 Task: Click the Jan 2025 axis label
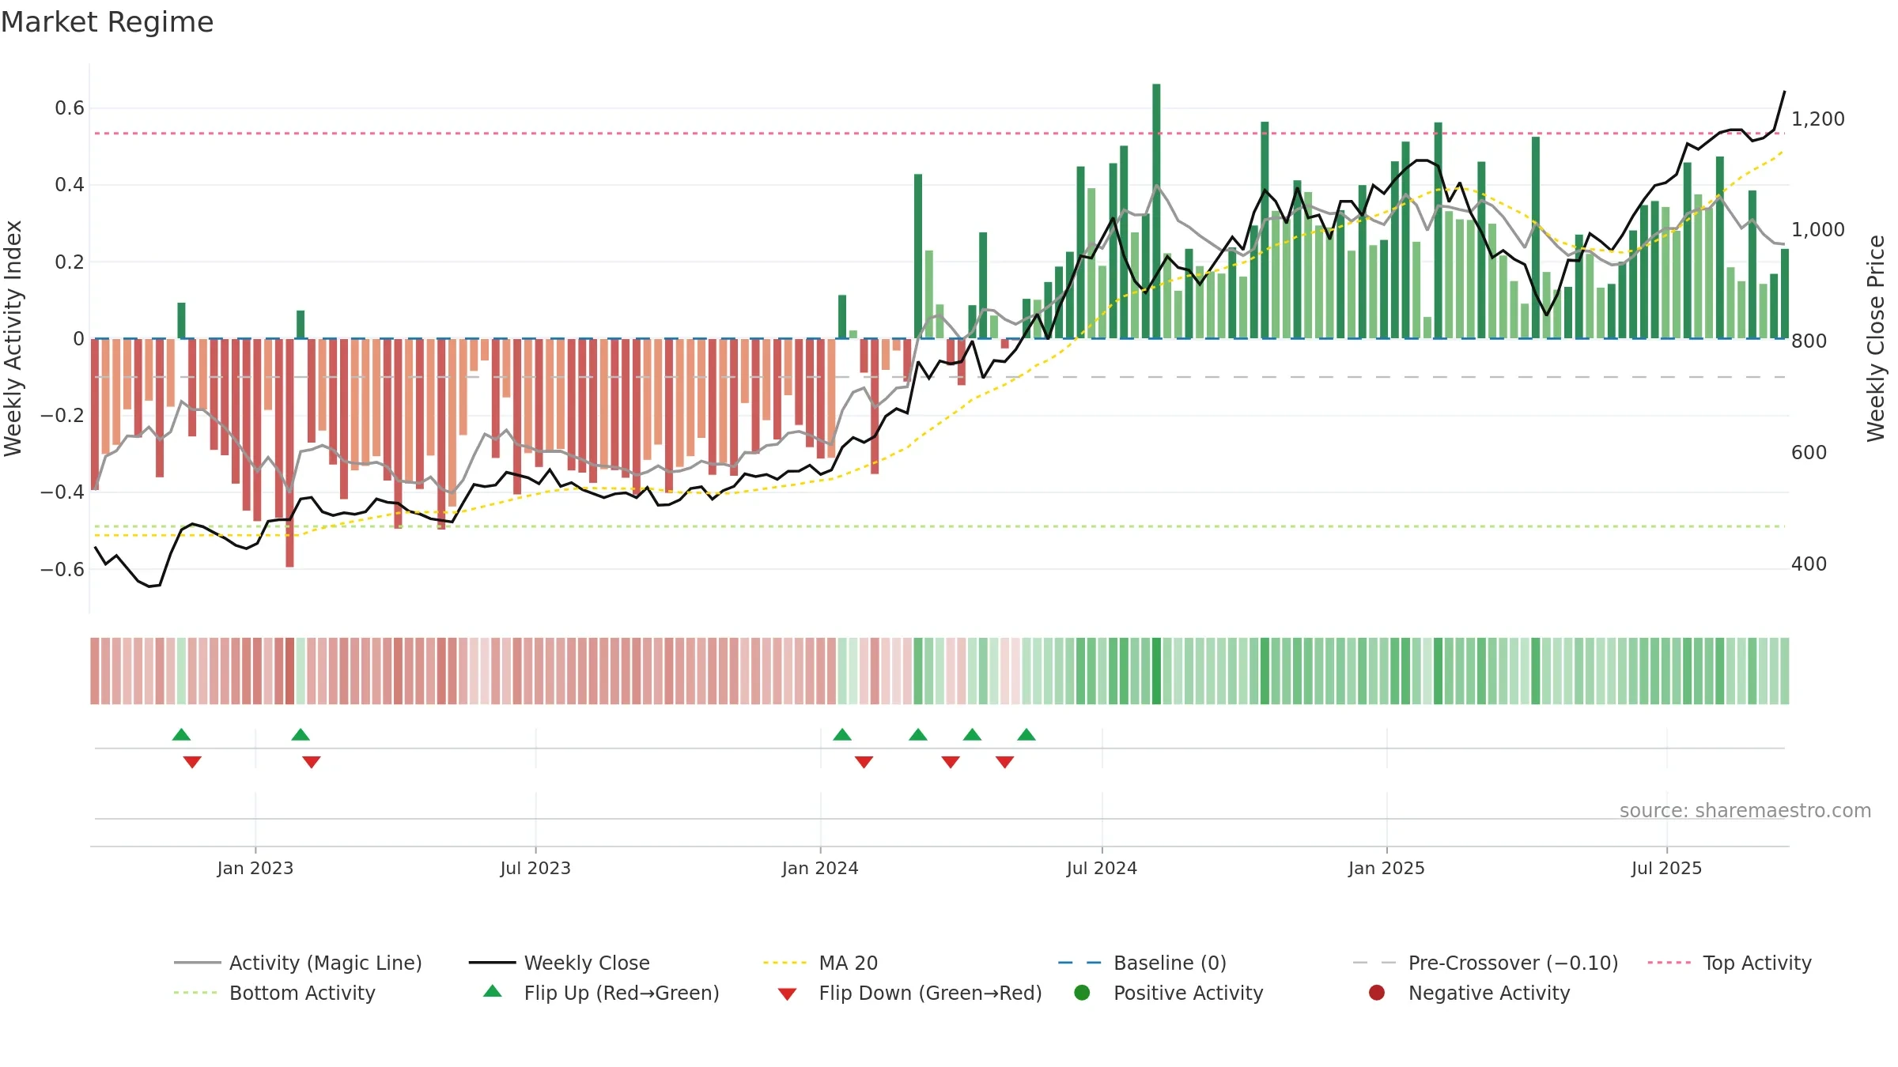point(1386,868)
